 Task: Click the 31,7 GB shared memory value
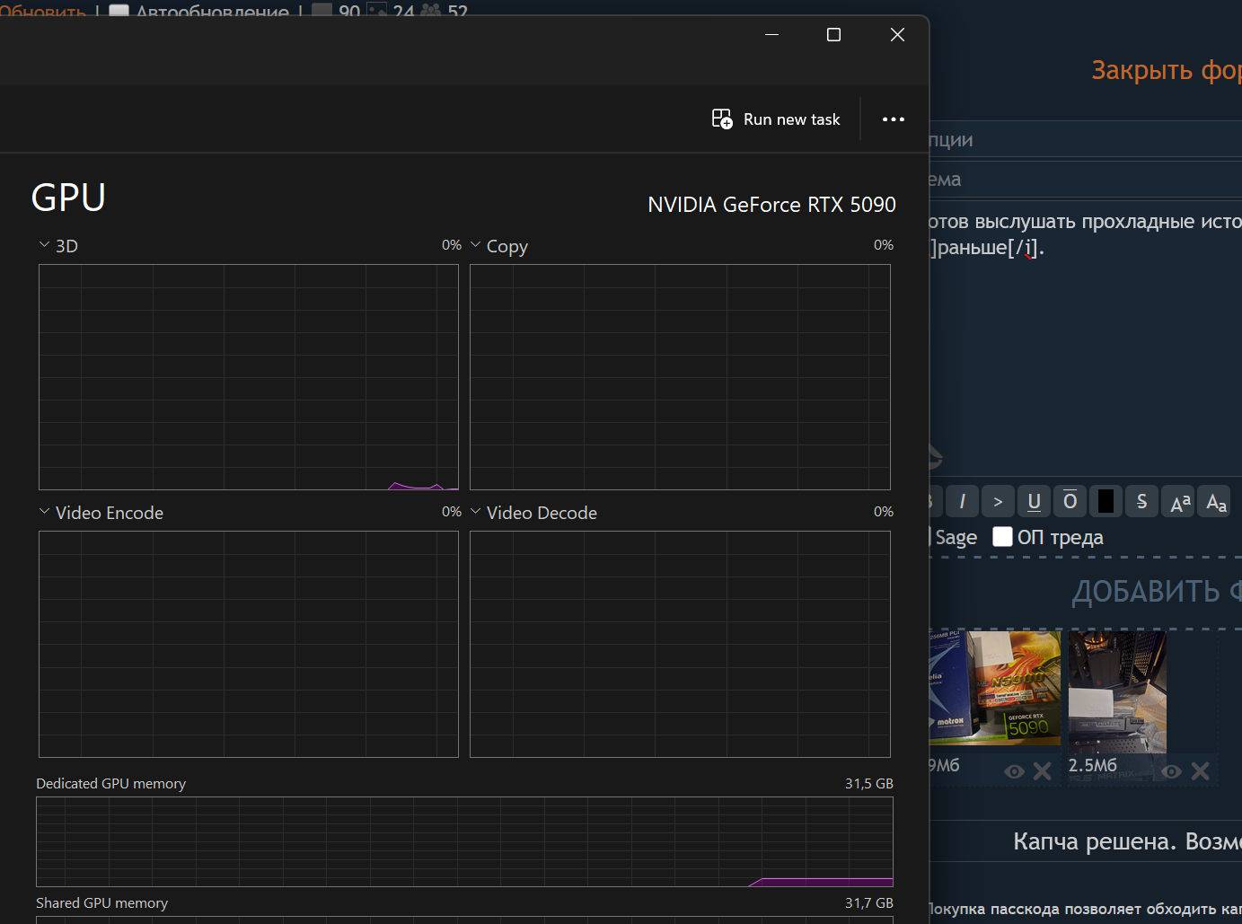(x=869, y=902)
